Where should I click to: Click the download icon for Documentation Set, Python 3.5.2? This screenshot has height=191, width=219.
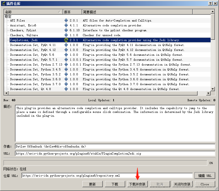coord(66,75)
